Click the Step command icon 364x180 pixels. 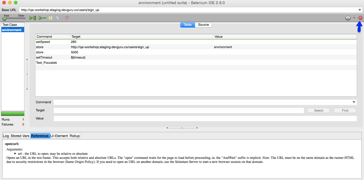coord(57,18)
